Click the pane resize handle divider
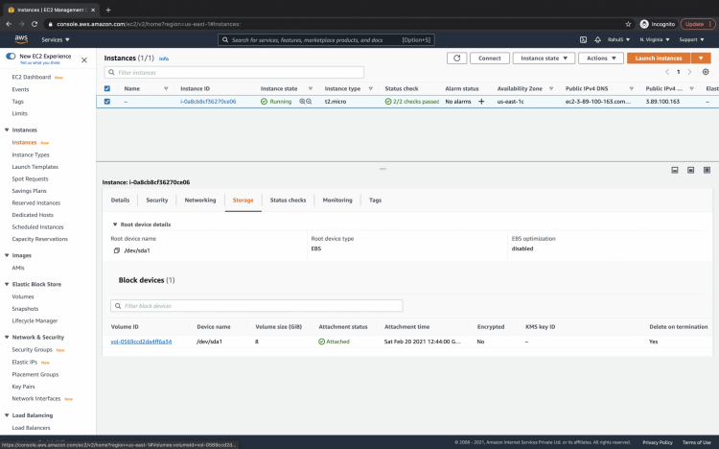This screenshot has height=449, width=719. click(x=383, y=169)
